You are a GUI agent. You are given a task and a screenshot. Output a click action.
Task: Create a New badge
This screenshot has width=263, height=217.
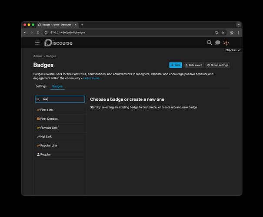click(176, 65)
